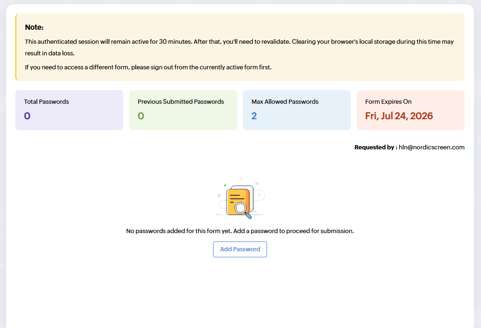481x328 pixels.
Task: Click the Total Passwords label text
Action: pyautogui.click(x=47, y=101)
